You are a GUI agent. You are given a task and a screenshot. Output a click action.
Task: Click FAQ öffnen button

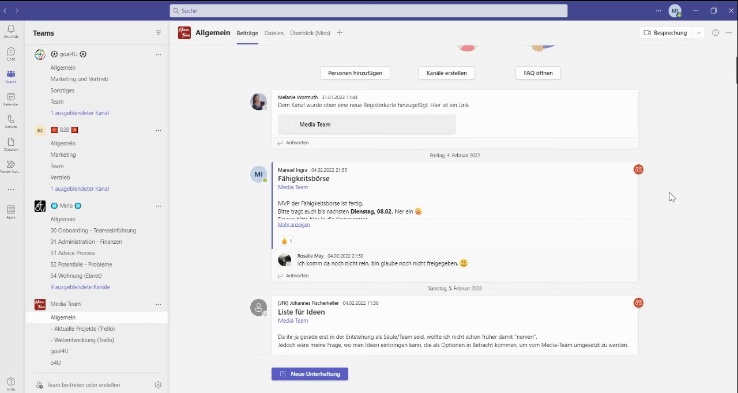pos(538,73)
